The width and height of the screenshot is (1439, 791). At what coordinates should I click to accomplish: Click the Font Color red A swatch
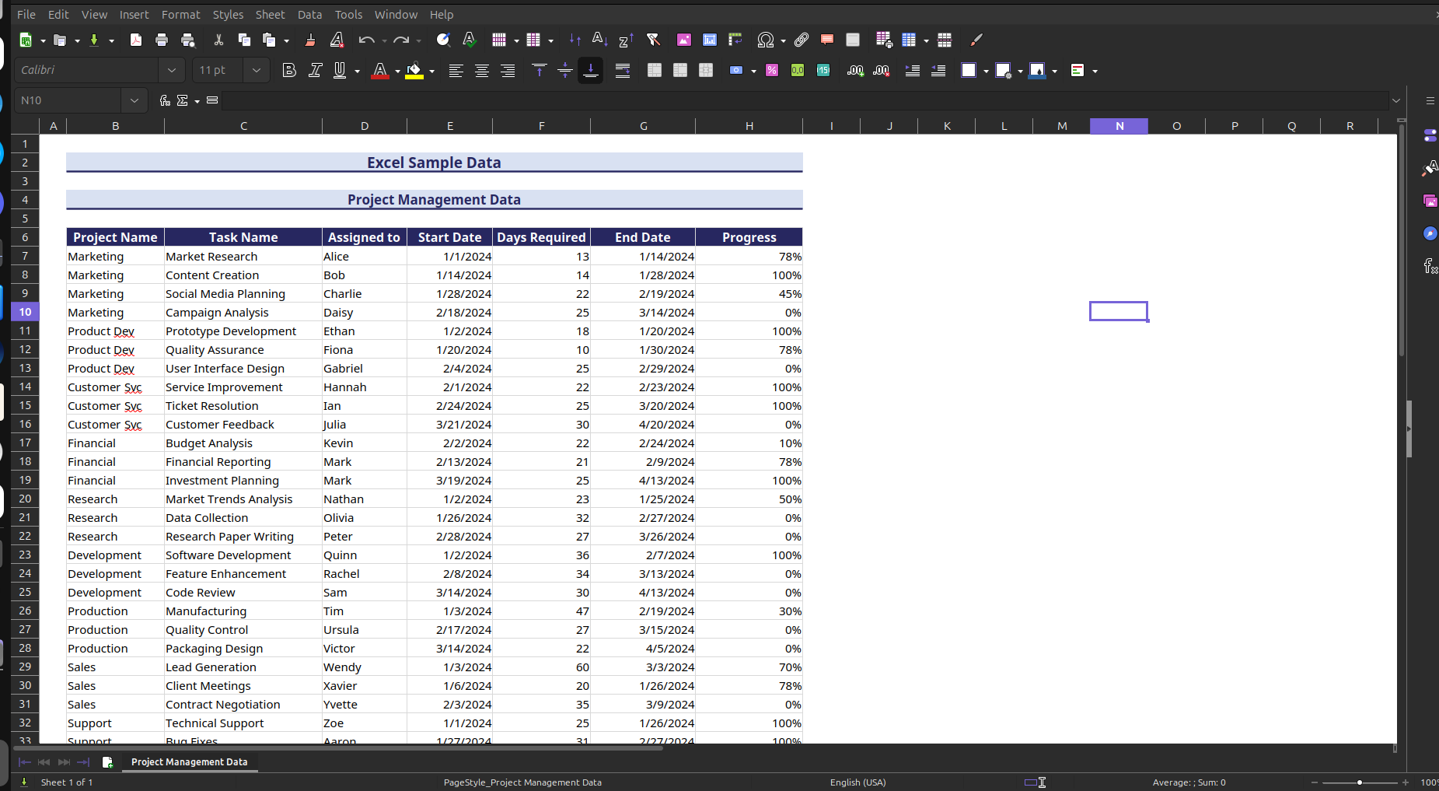[380, 70]
